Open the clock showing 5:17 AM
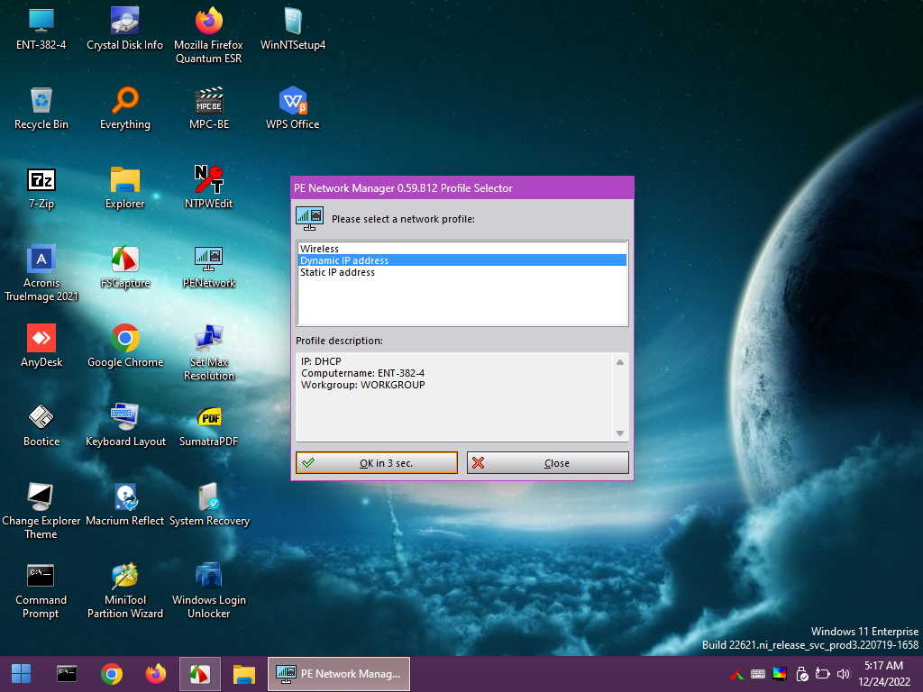Screen dimensions: 923x692 click(x=883, y=674)
